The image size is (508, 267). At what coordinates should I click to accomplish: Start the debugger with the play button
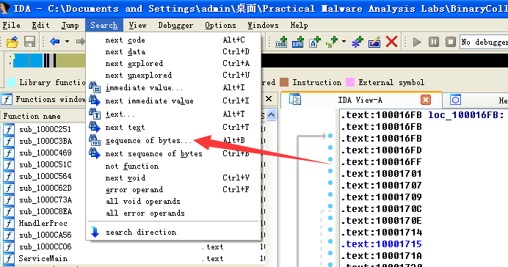(417, 42)
